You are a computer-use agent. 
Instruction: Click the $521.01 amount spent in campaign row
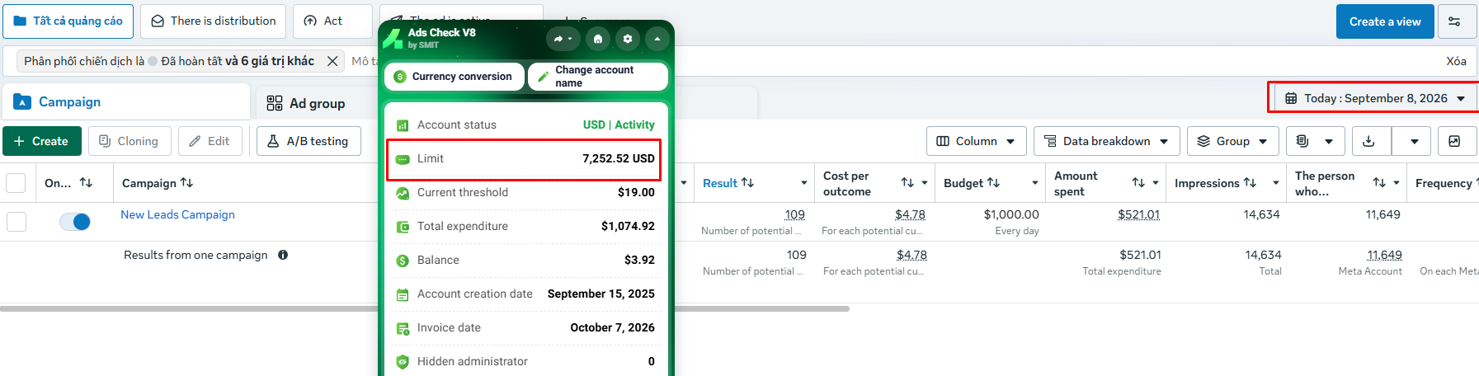point(1138,214)
